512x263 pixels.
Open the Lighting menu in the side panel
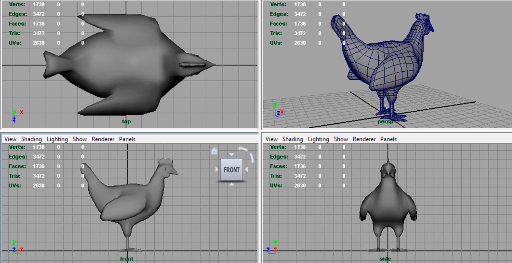point(318,139)
